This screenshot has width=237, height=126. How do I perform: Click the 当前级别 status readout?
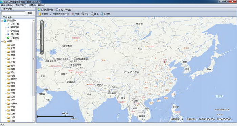[x=177, y=119]
